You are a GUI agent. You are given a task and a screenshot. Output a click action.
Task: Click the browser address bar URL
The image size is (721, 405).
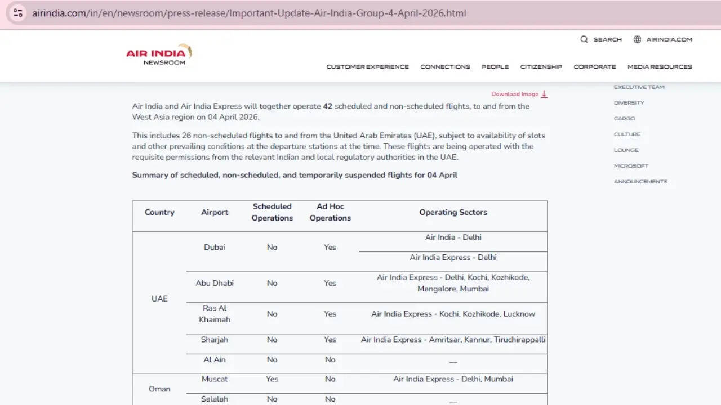pyautogui.click(x=248, y=12)
